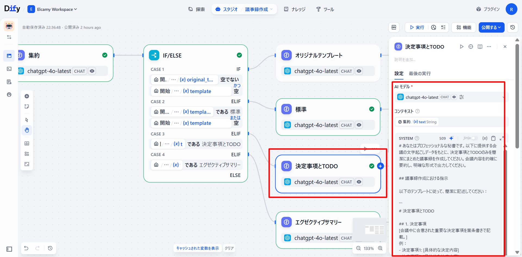Select the hand pan tool
The height and width of the screenshot is (257, 522).
click(x=27, y=130)
